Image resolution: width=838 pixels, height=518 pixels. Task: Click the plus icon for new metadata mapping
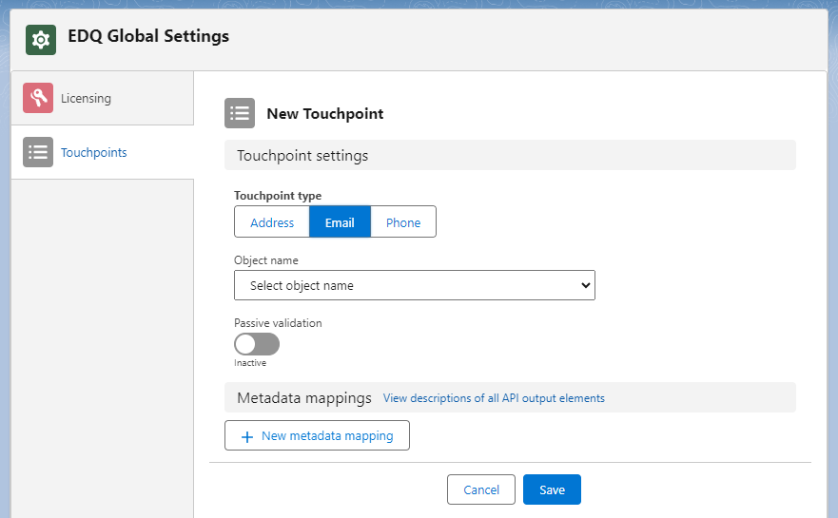247,437
